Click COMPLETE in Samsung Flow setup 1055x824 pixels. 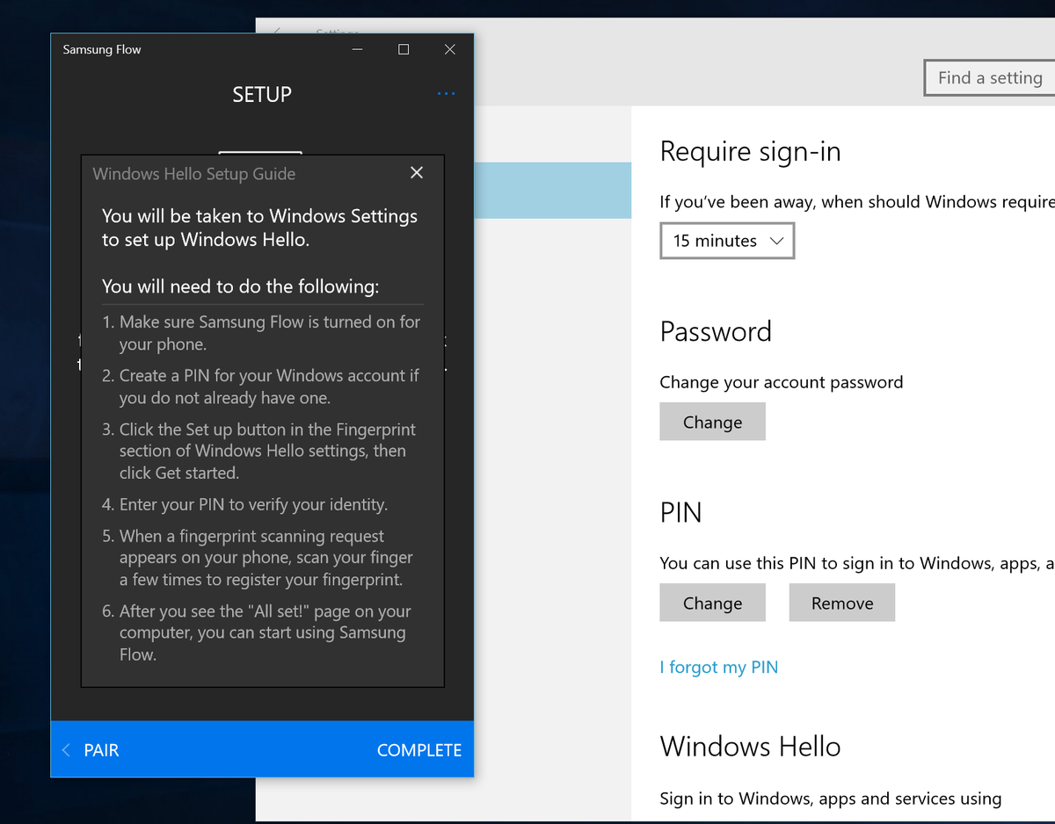coord(419,750)
